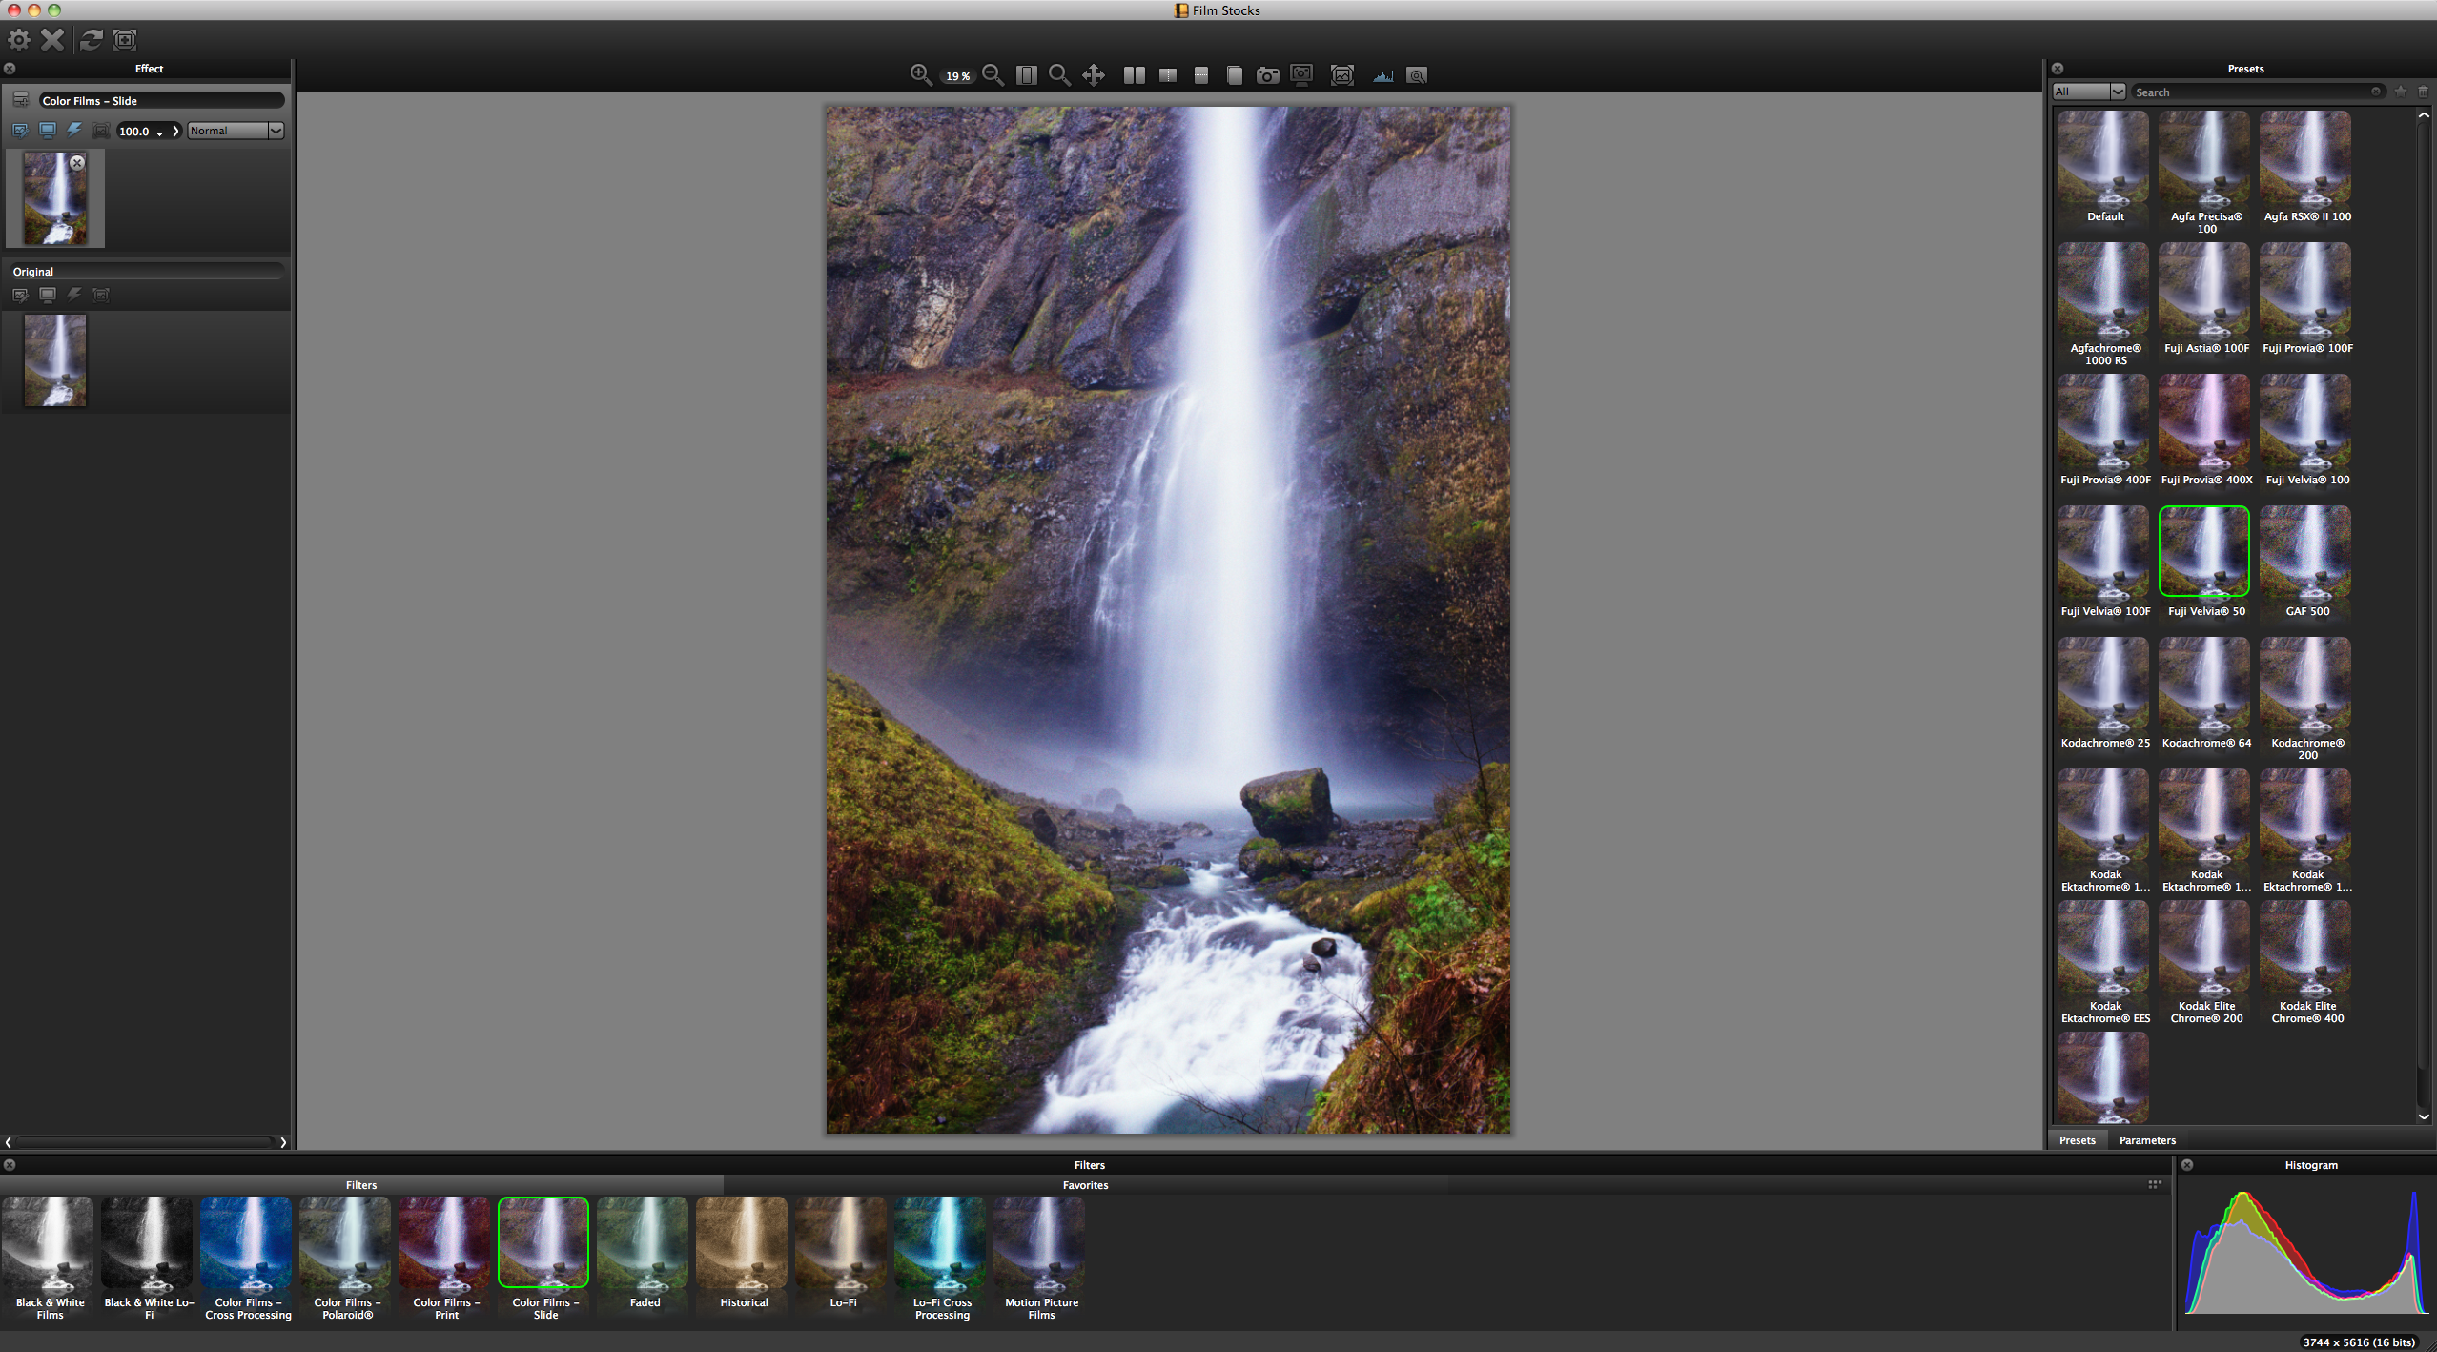Click the reset (circular arrows) icon

pos(91,39)
